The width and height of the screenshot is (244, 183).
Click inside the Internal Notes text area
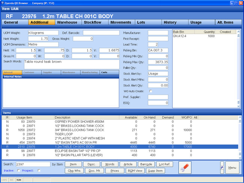click(x=61, y=93)
